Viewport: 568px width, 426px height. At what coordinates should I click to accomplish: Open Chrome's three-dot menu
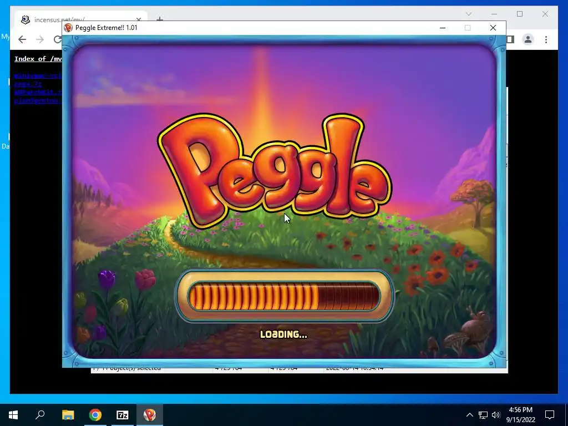tap(546, 39)
